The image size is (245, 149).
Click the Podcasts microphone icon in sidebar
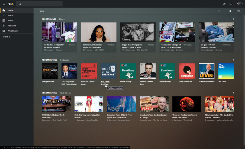pyautogui.click(x=4, y=26)
